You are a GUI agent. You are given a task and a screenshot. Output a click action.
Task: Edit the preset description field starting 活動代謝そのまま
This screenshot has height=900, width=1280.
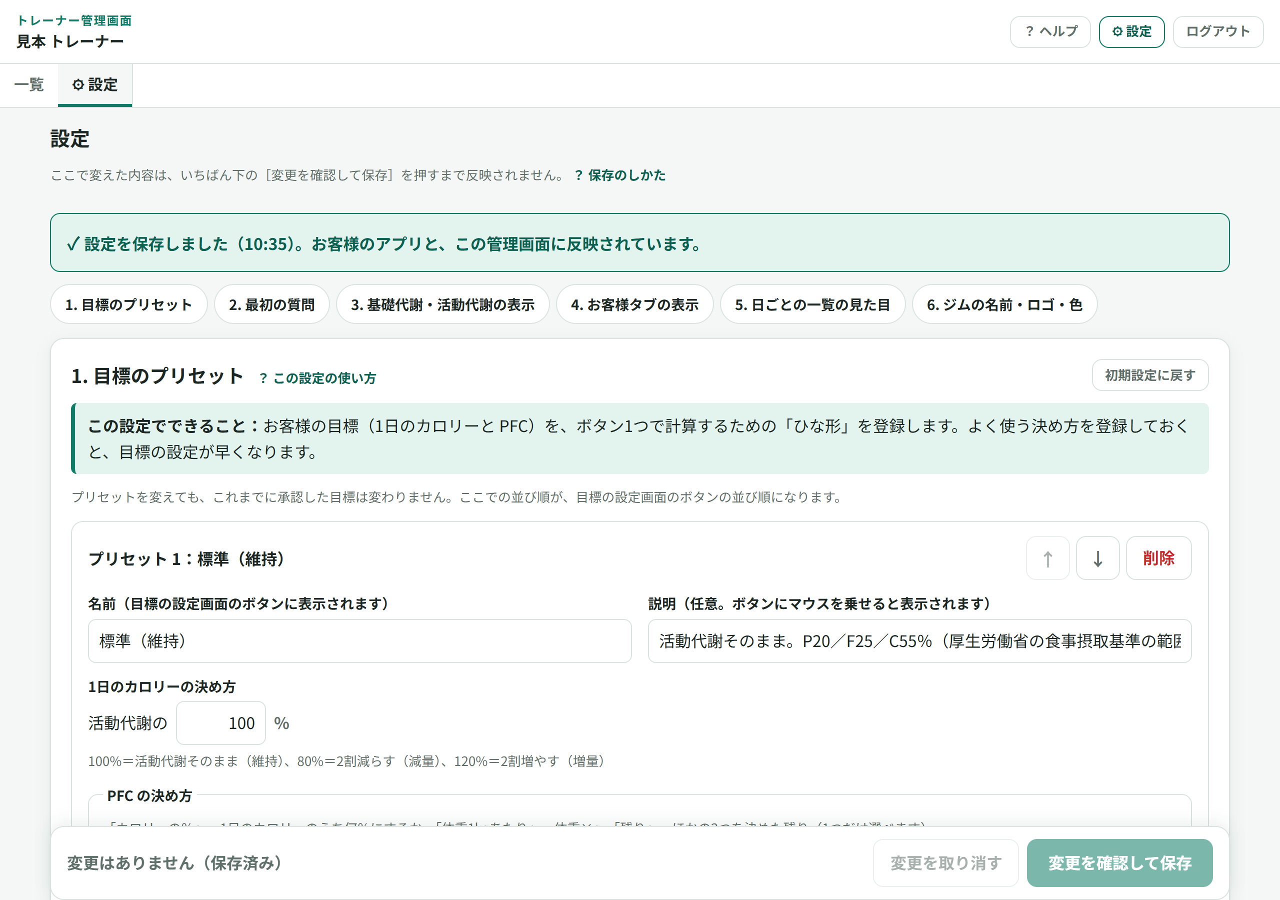pyautogui.click(x=919, y=640)
